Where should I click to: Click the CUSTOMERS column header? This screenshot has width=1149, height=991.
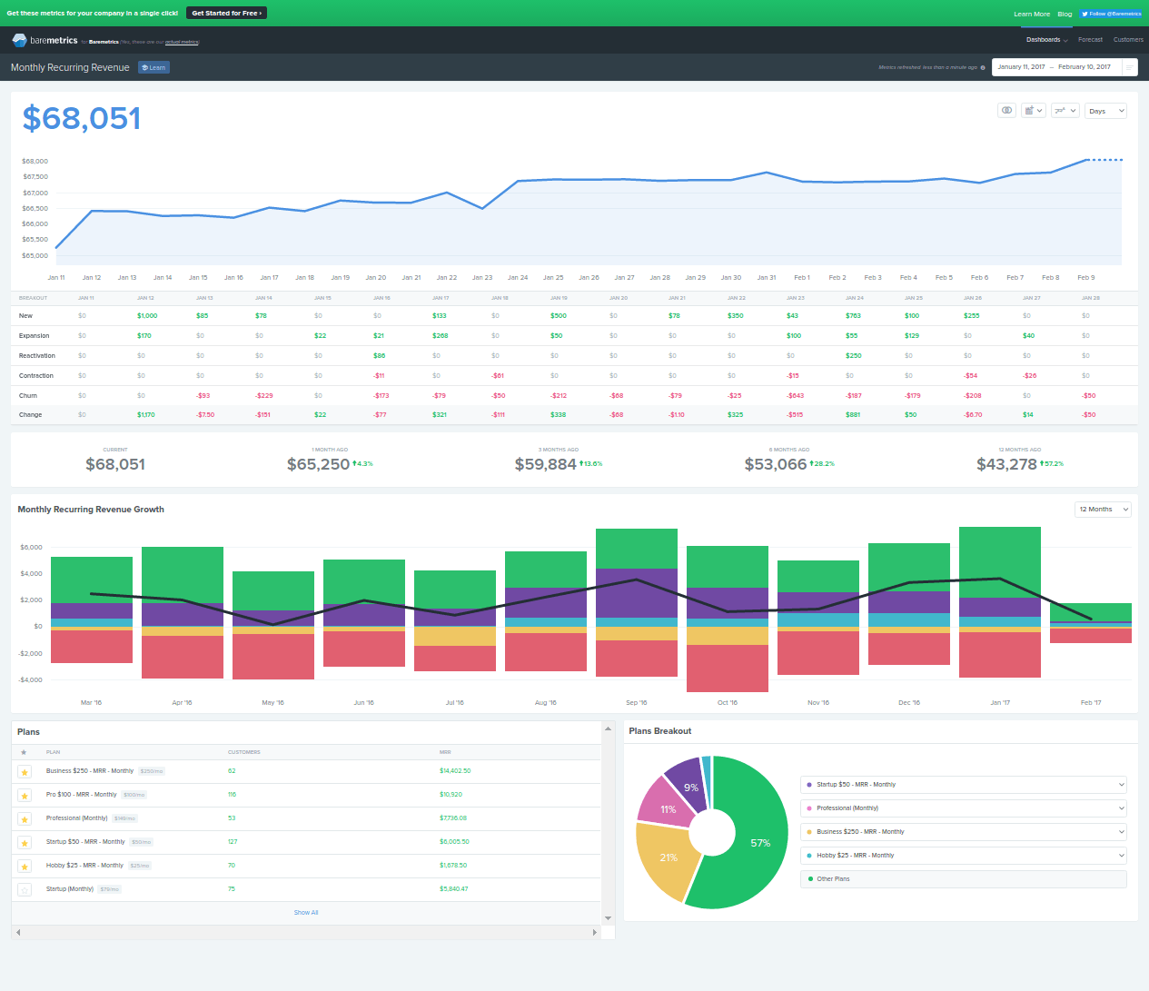tap(244, 752)
